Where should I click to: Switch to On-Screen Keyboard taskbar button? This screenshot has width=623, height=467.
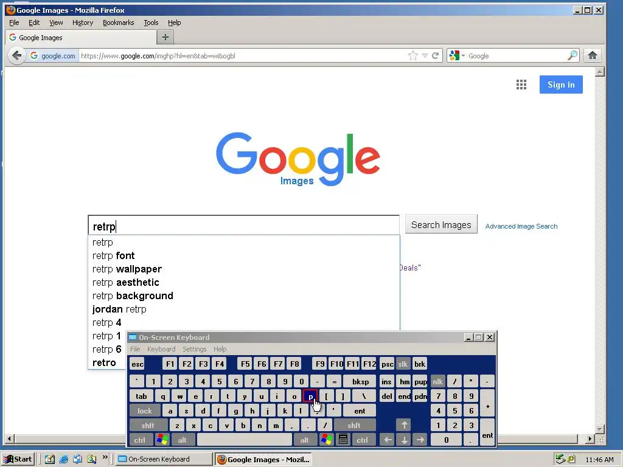[164, 460]
